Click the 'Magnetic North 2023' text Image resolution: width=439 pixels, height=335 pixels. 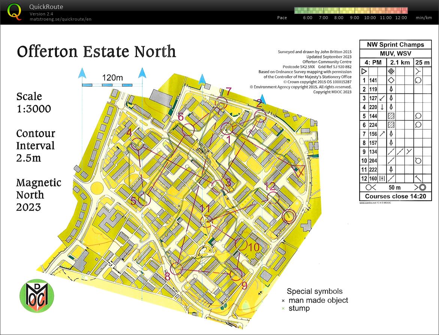tap(39, 195)
